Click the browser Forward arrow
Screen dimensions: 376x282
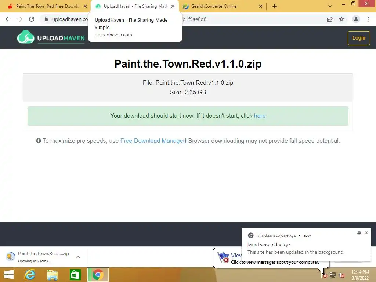tap(20, 19)
